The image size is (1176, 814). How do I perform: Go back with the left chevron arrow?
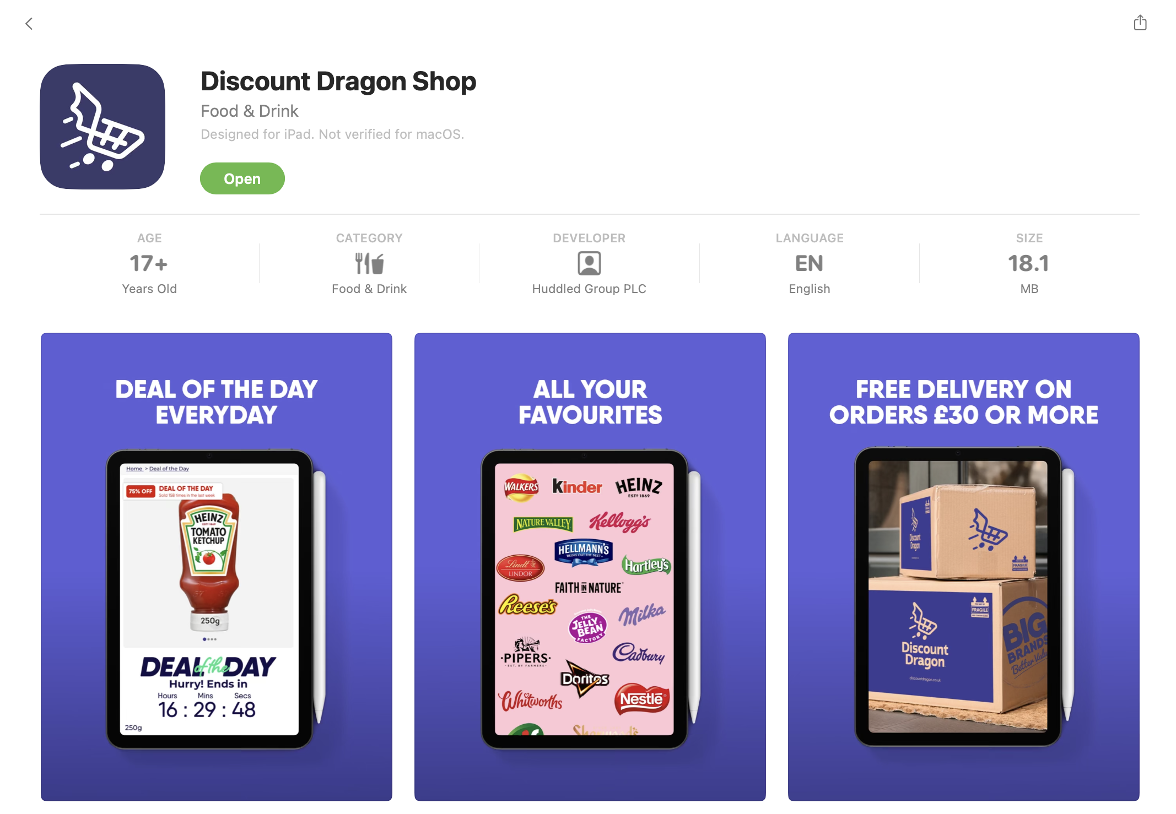click(29, 24)
